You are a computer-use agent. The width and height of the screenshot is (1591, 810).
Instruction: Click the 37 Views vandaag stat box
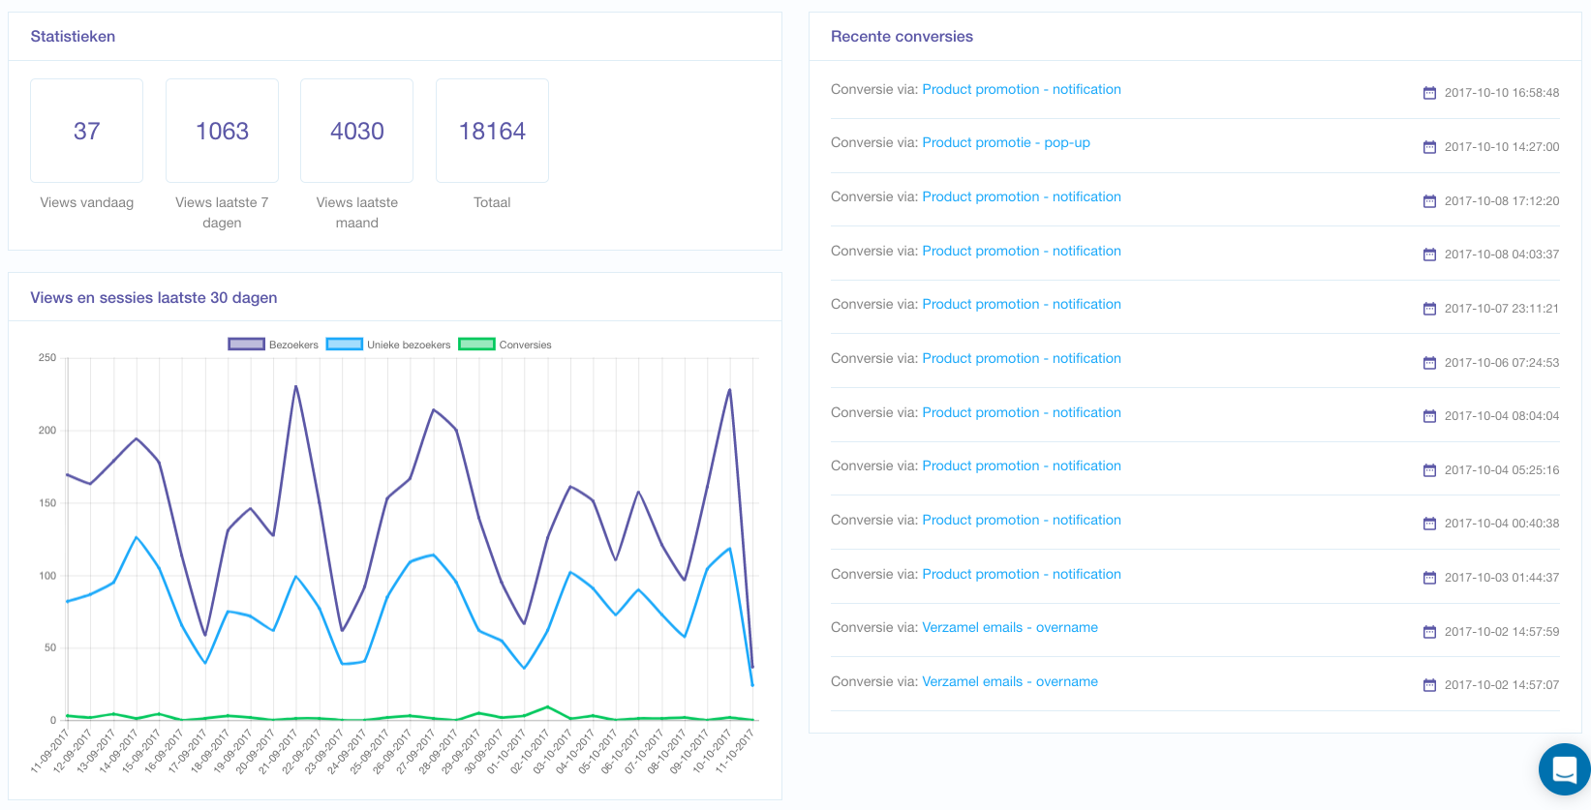(x=87, y=131)
